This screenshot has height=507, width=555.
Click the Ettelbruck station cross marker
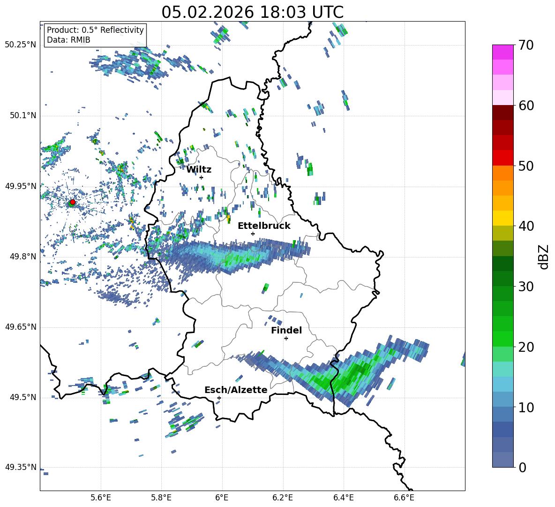tap(253, 234)
